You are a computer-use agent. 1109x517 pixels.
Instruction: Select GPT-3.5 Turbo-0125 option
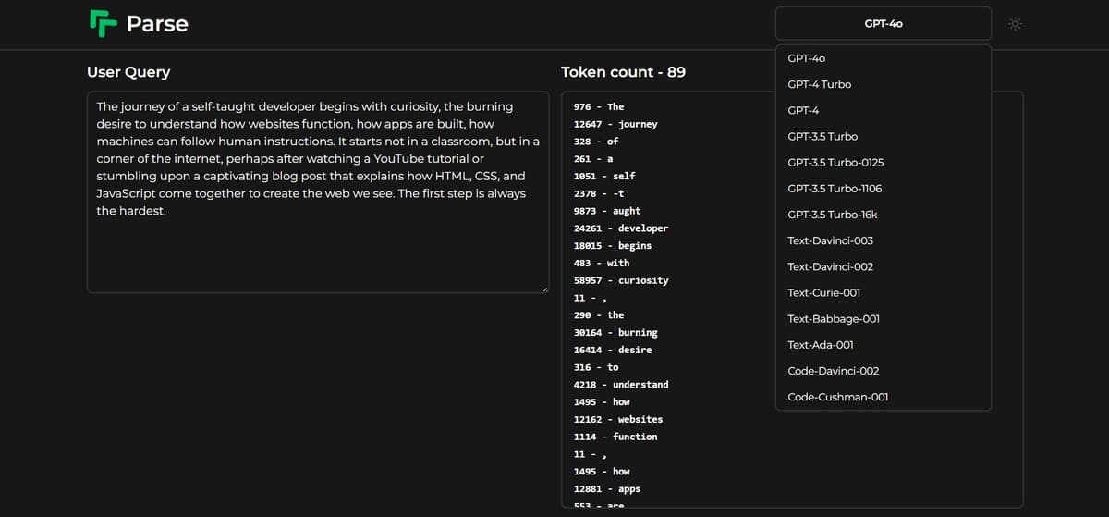point(835,163)
